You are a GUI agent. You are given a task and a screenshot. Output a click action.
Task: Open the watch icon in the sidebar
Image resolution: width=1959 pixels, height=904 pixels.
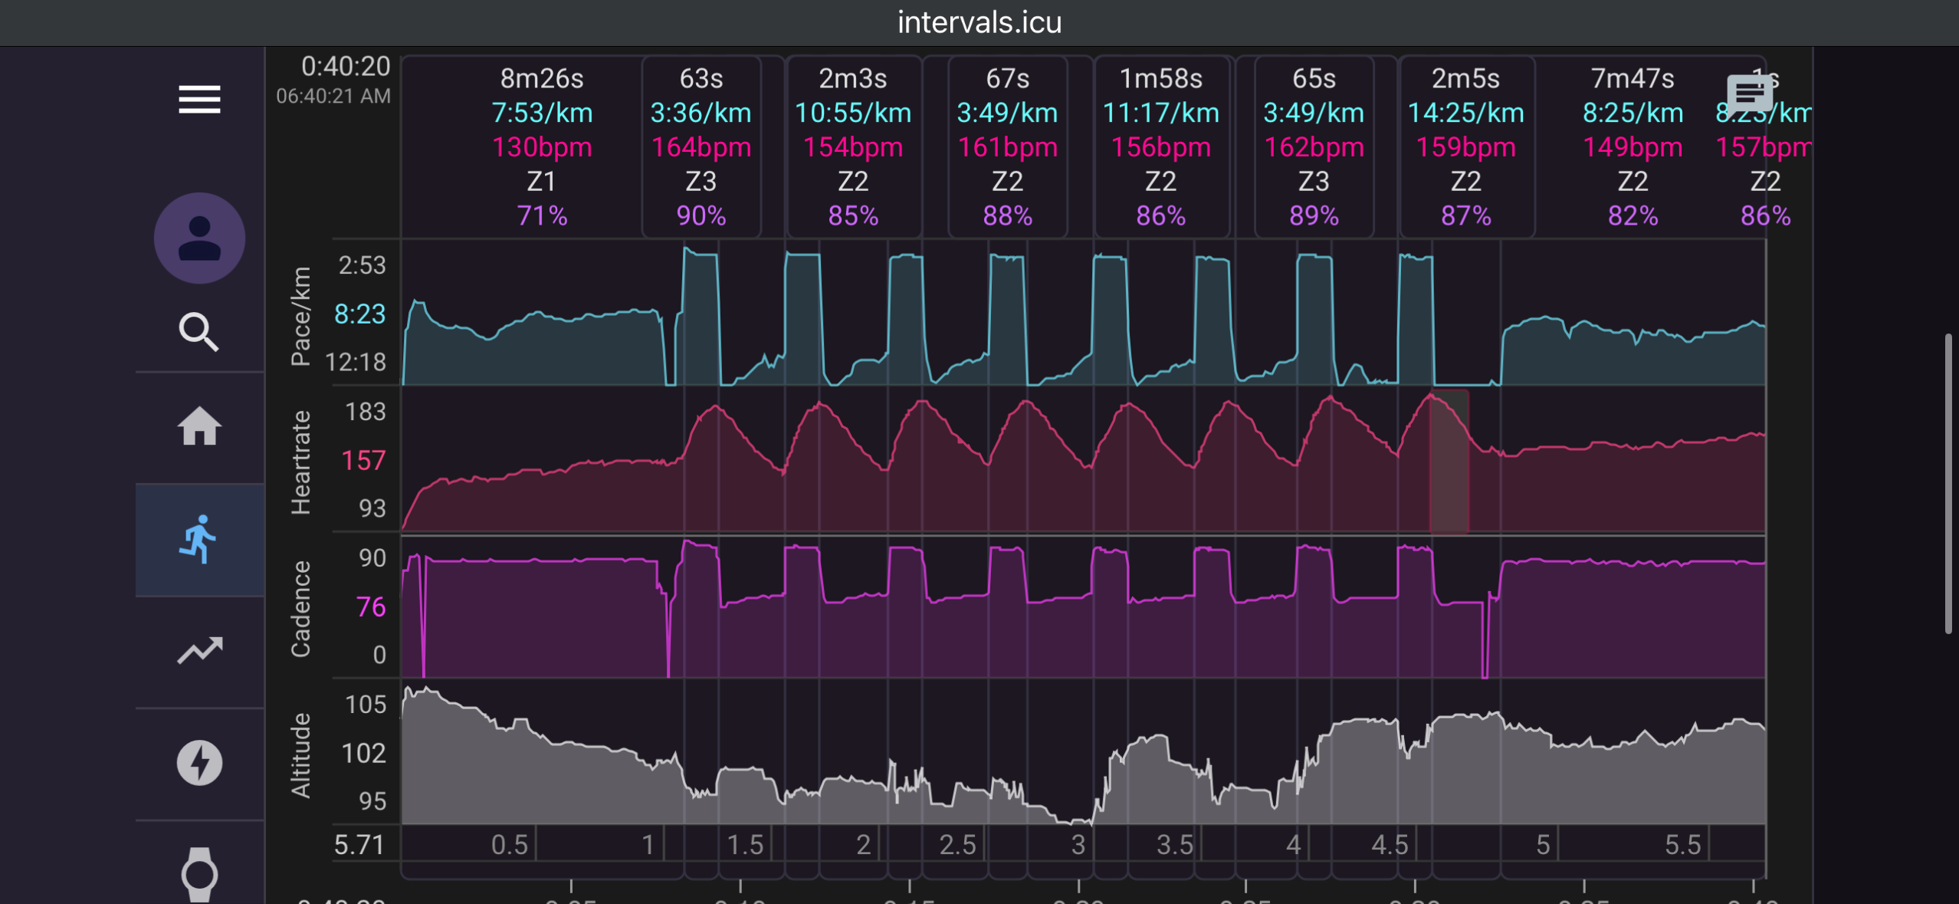(199, 874)
